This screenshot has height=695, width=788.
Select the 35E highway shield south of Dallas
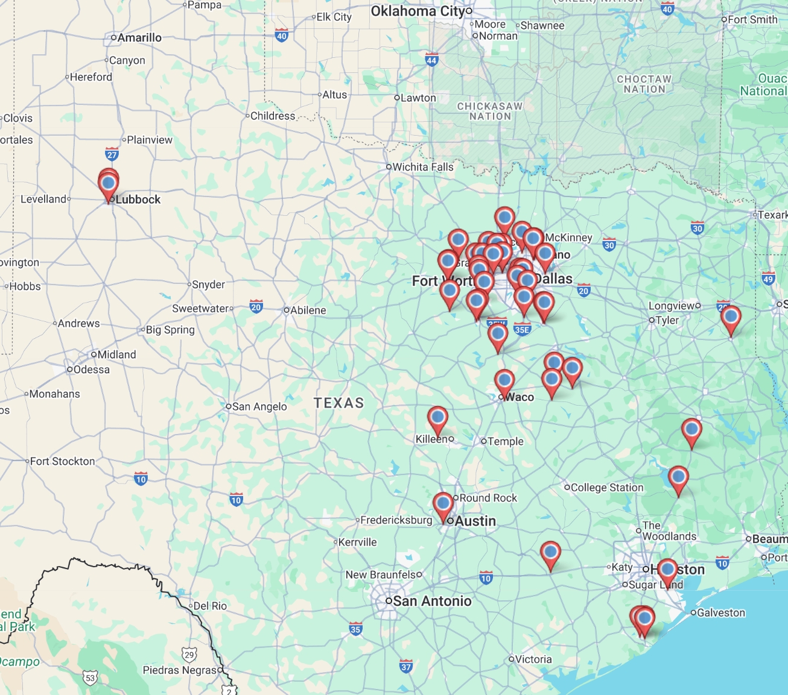[x=522, y=329]
